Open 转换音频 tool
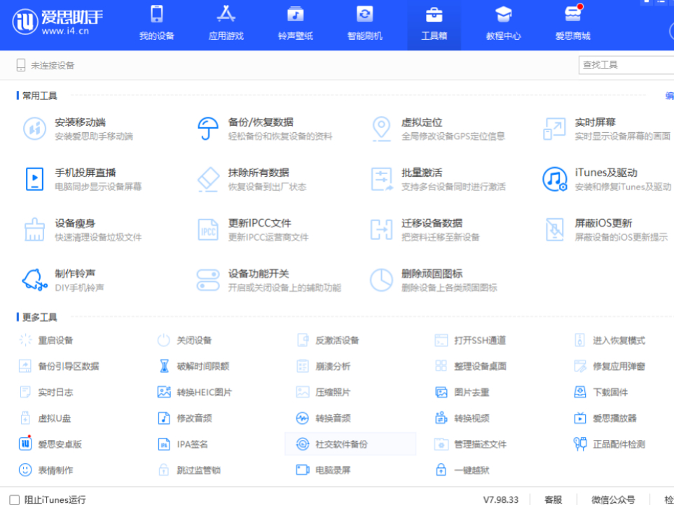This screenshot has width=674, height=505. click(x=324, y=418)
